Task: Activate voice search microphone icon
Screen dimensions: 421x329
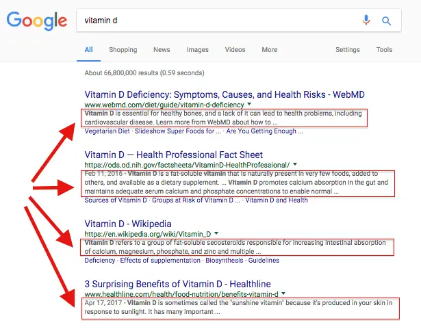Action: pyautogui.click(x=366, y=20)
